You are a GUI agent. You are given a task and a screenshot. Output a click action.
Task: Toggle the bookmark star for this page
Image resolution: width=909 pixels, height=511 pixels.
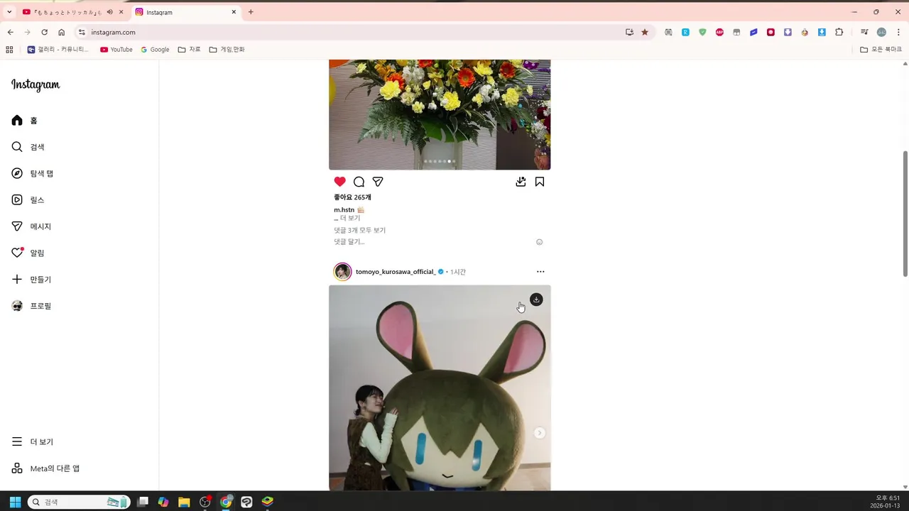(645, 32)
